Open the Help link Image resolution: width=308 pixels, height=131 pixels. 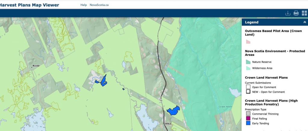click(x=84, y=5)
